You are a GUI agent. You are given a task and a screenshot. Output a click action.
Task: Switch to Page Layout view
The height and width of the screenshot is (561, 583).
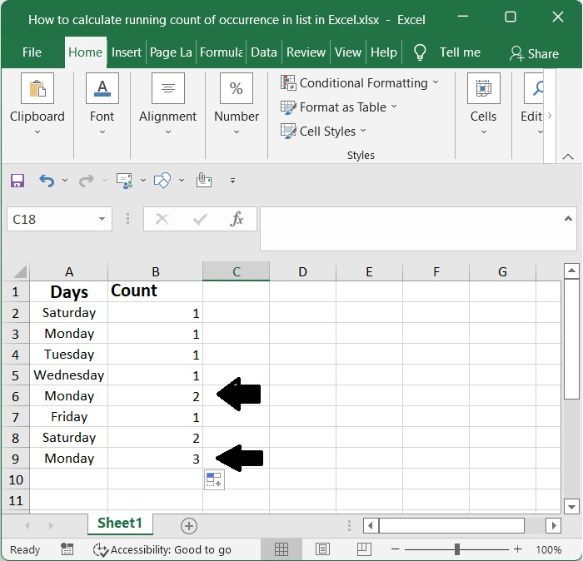point(322,549)
